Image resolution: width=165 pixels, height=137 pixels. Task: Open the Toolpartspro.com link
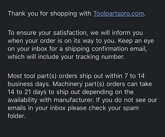pos(119,14)
